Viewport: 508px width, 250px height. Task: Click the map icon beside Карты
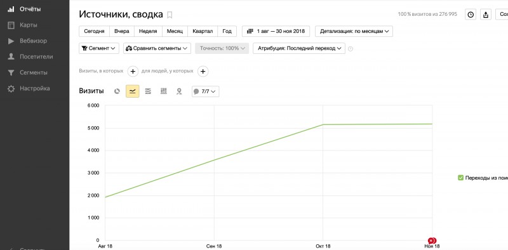(x=11, y=25)
